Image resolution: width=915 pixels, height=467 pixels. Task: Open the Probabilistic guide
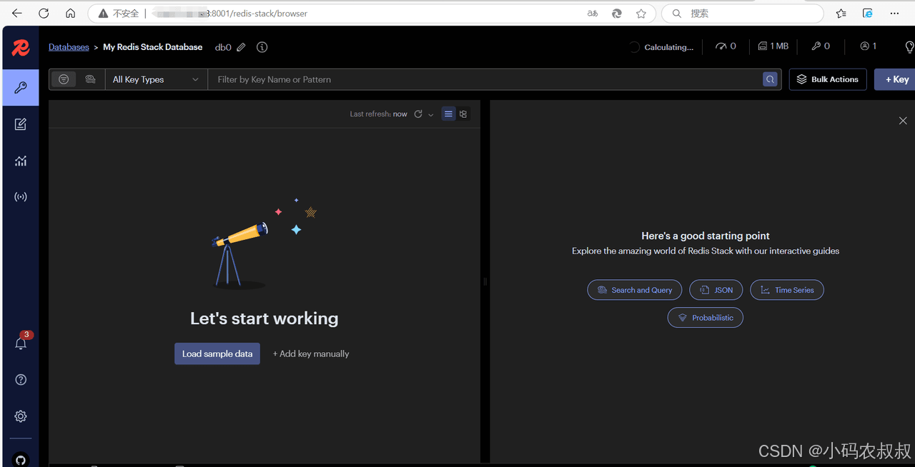(x=706, y=318)
